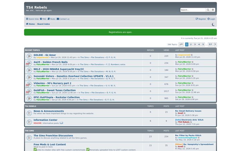View last post icon in EPIC.OutFitopia row
Screen dimensions: 241x151
click(192, 97)
